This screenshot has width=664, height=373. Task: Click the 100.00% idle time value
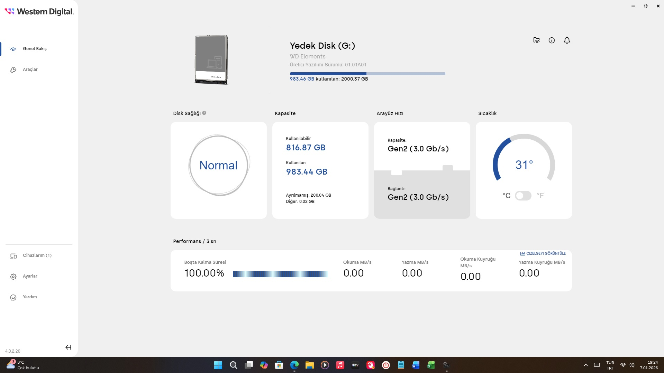click(x=204, y=273)
